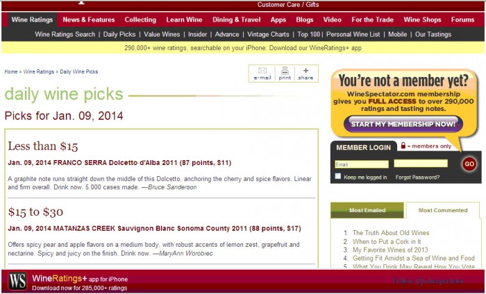Go to Wine Ratings Search submenu link

coord(65,35)
